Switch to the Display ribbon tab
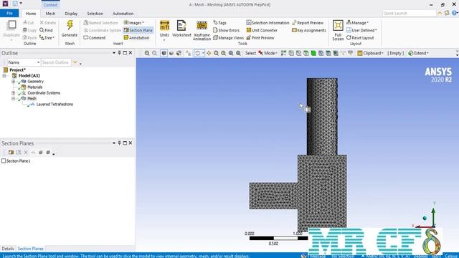This screenshot has height=258, width=459. 71,14
